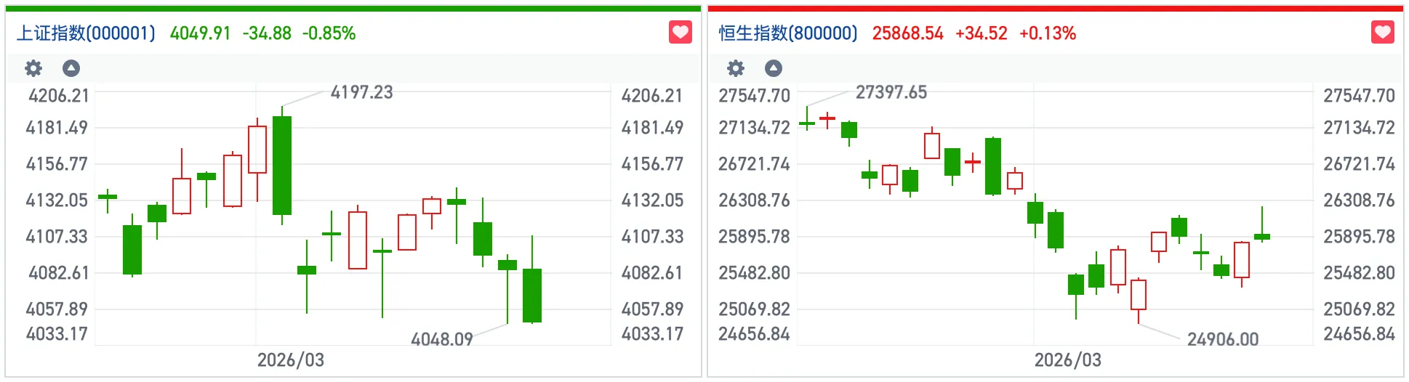Select the rightmost candlestick in 恒生指数 chart
Screen dimensions: 1409x382
tap(1262, 236)
